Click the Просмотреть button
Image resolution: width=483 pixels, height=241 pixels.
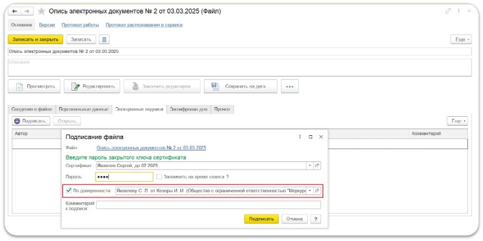(x=34, y=87)
